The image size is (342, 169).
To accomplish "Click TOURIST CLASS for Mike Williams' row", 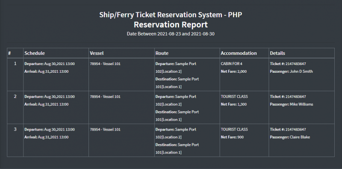I will pyautogui.click(x=234, y=97).
